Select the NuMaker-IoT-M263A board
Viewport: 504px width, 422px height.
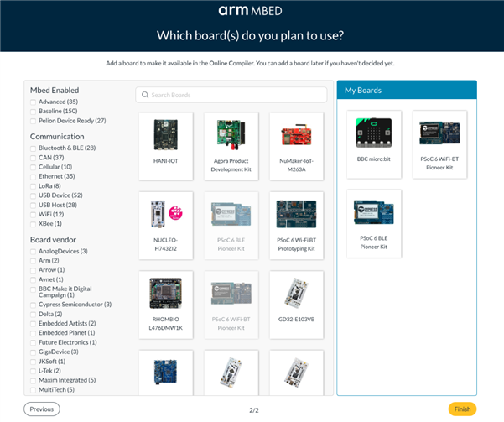[x=296, y=146]
